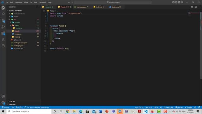Open the File menu

[7, 2]
